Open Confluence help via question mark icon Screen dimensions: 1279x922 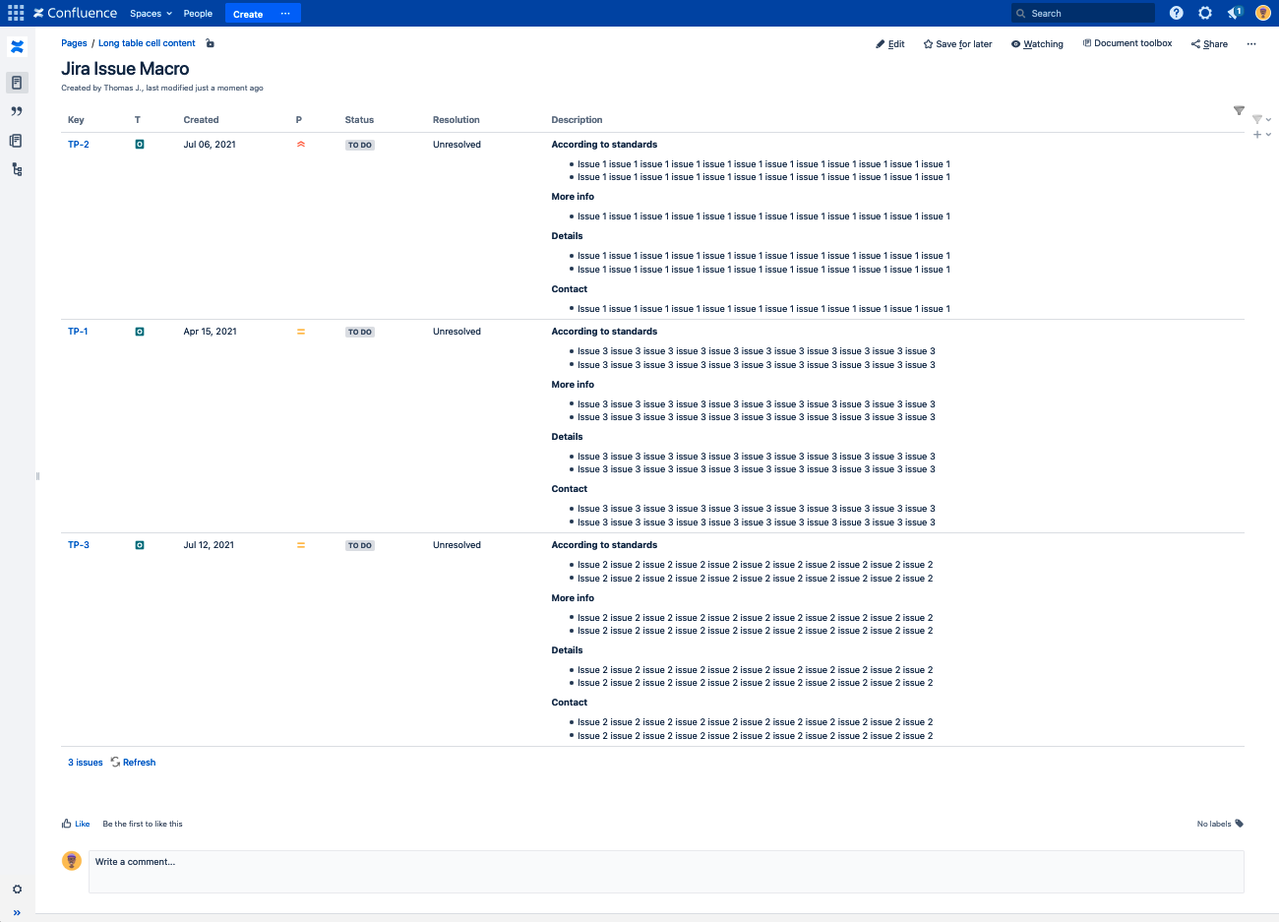(1177, 13)
